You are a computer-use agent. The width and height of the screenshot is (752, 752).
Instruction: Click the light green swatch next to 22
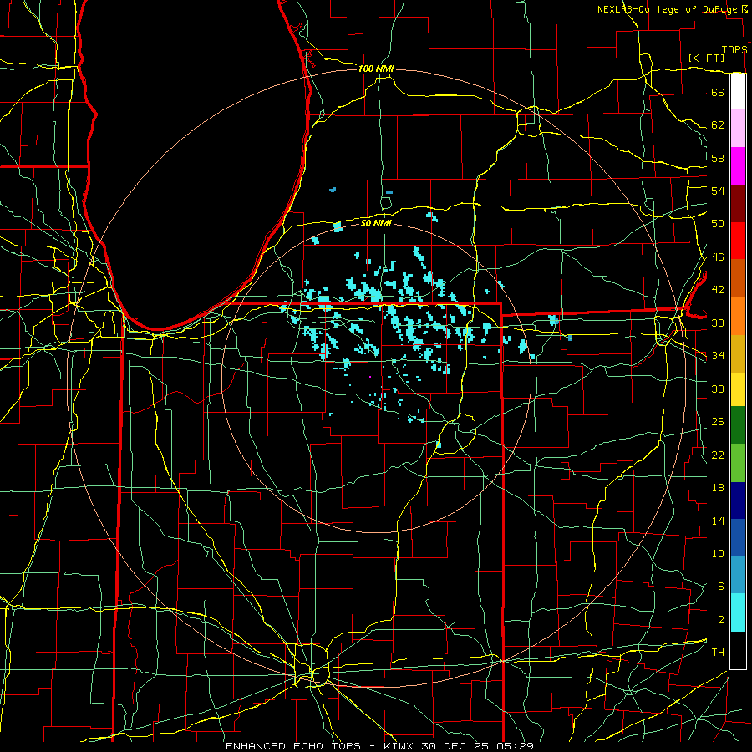pos(738,463)
